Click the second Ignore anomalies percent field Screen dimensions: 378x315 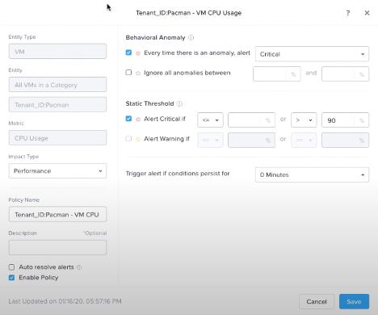coord(345,74)
